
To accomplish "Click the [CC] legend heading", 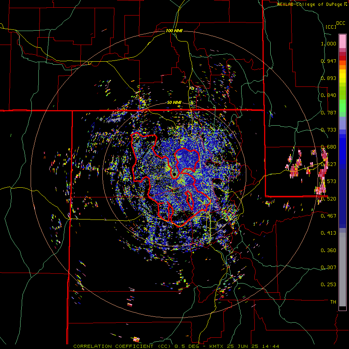I will [331, 27].
